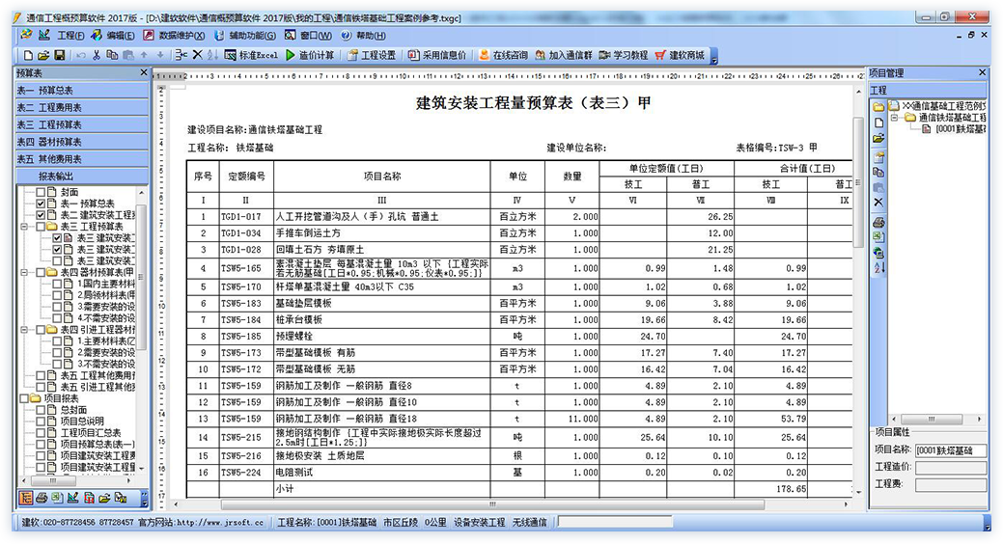
Task: Click the 工程造价 input field
Action: (951, 468)
